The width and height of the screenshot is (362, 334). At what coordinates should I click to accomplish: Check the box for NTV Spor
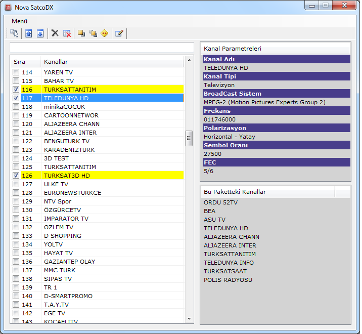[16, 201]
